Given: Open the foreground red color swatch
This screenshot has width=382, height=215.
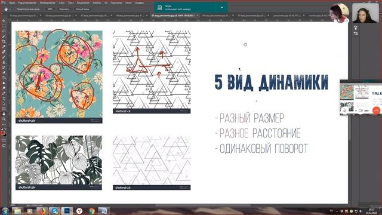Looking at the screenshot, I should click(x=2, y=133).
